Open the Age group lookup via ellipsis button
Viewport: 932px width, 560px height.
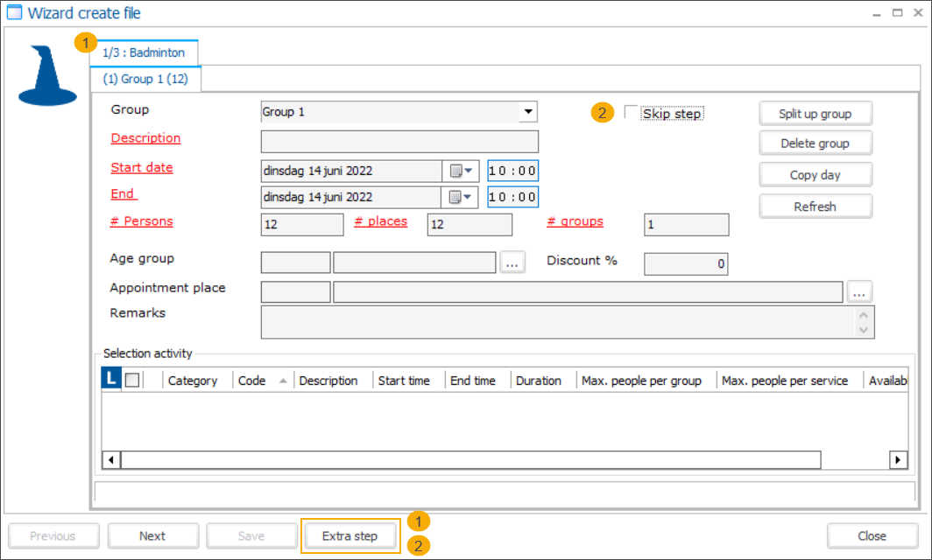[512, 262]
